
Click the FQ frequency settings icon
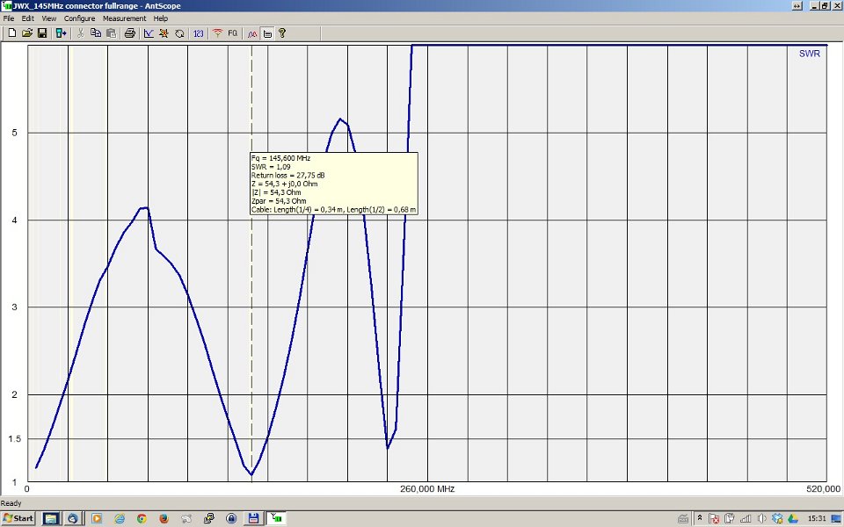click(x=233, y=33)
